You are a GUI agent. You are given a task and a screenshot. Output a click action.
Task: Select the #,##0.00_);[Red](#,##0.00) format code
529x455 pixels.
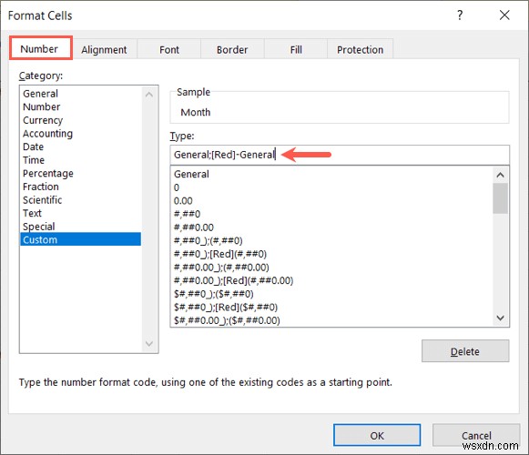point(331,280)
